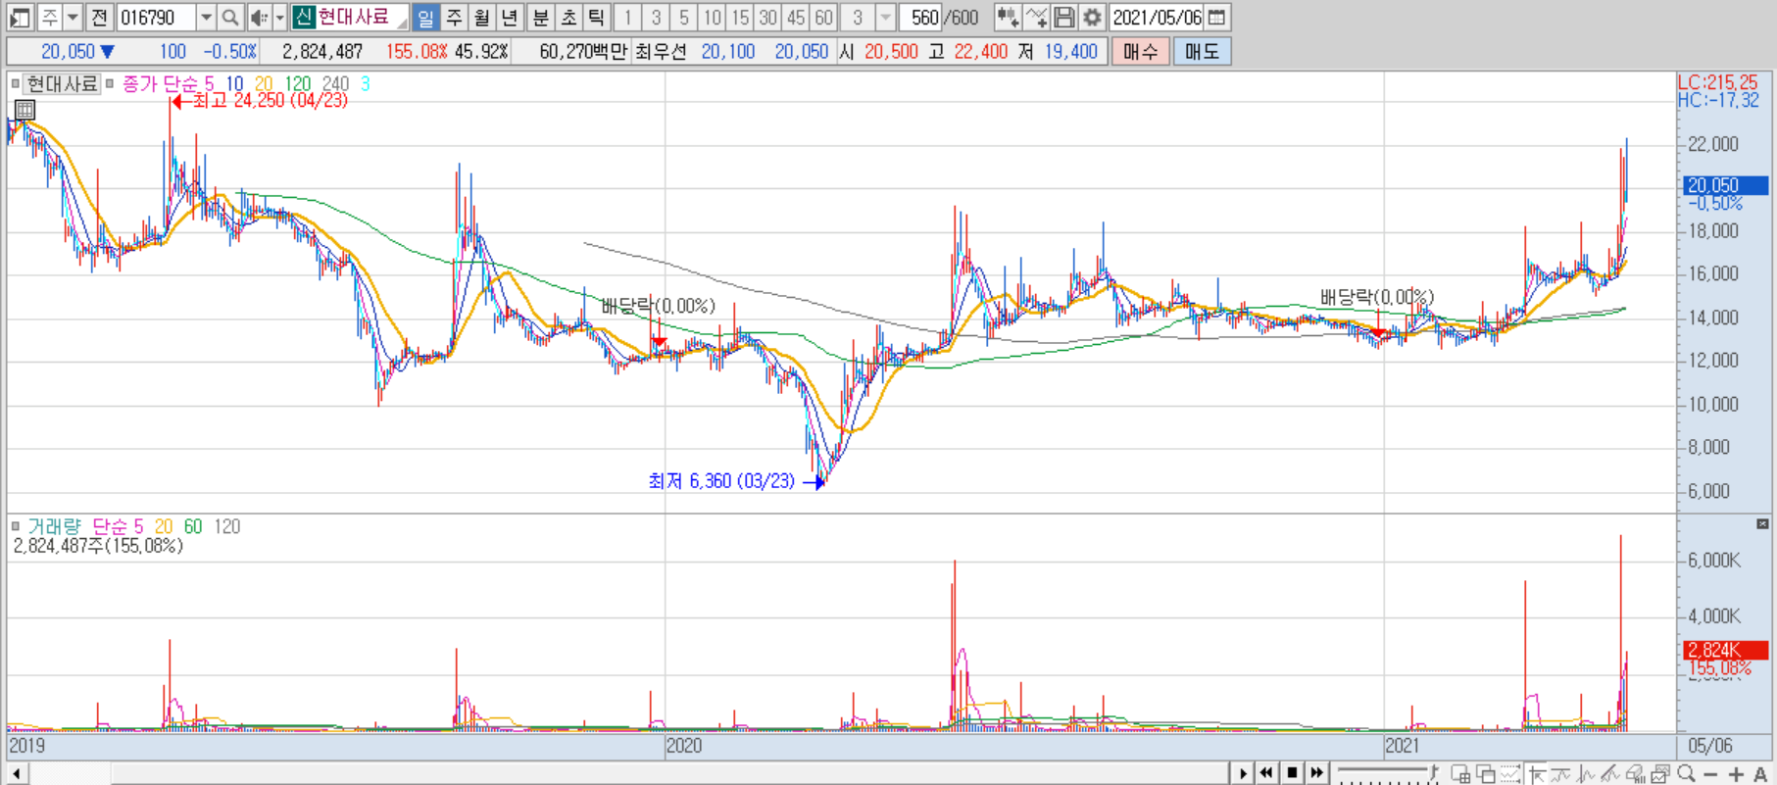Select the 월 monthly period button
Viewport: 1777px width, 785px height.
481,18
